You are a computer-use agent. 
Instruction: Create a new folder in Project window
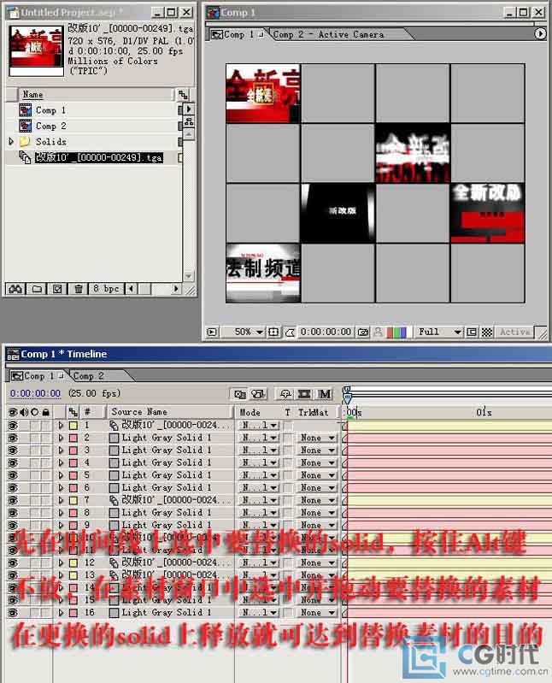point(37,288)
